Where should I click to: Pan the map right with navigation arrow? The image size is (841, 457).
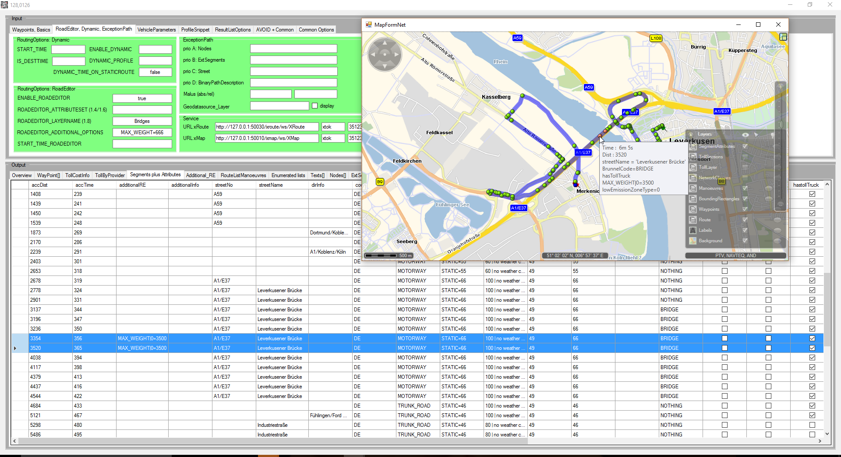(x=396, y=55)
